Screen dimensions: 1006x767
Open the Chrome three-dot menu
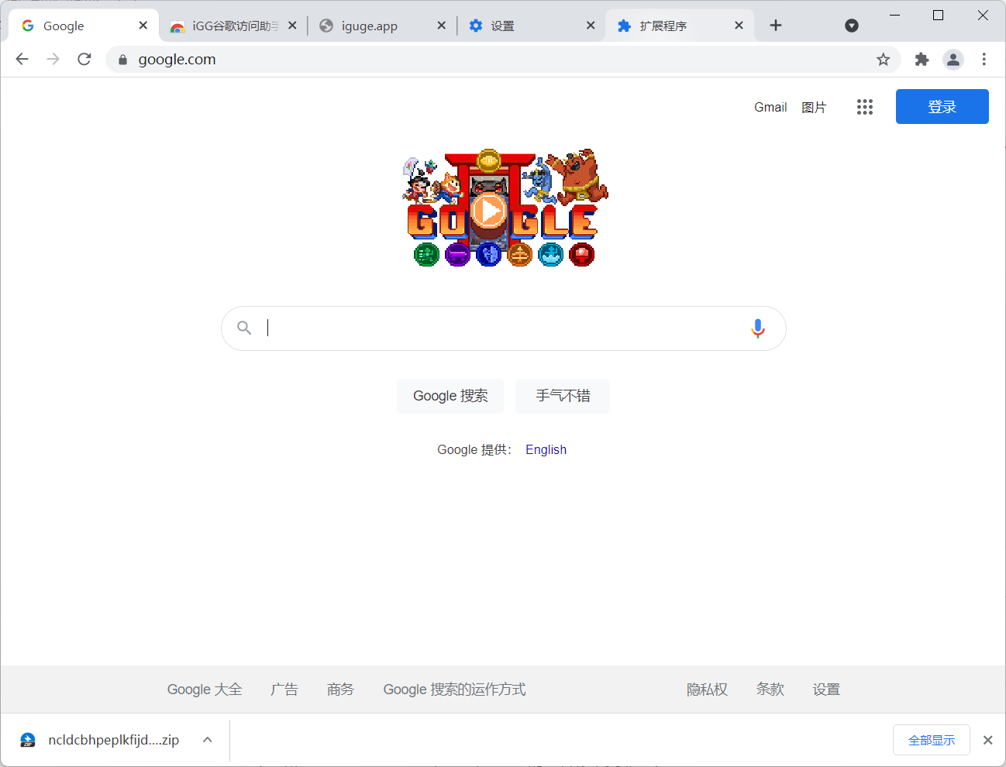pos(984,59)
